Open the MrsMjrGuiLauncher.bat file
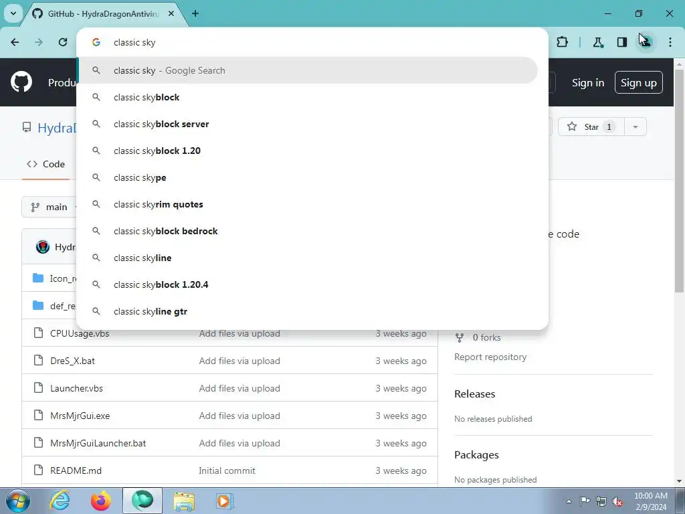 click(98, 443)
